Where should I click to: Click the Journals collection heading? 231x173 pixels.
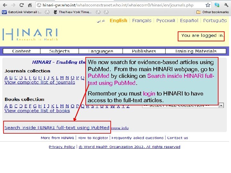click(27, 71)
